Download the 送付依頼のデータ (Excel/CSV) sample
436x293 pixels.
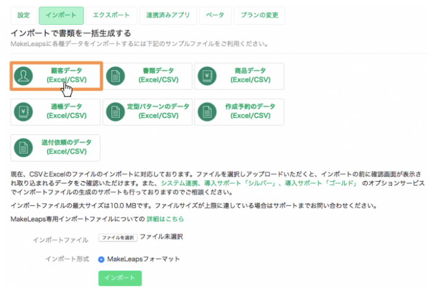point(55,148)
